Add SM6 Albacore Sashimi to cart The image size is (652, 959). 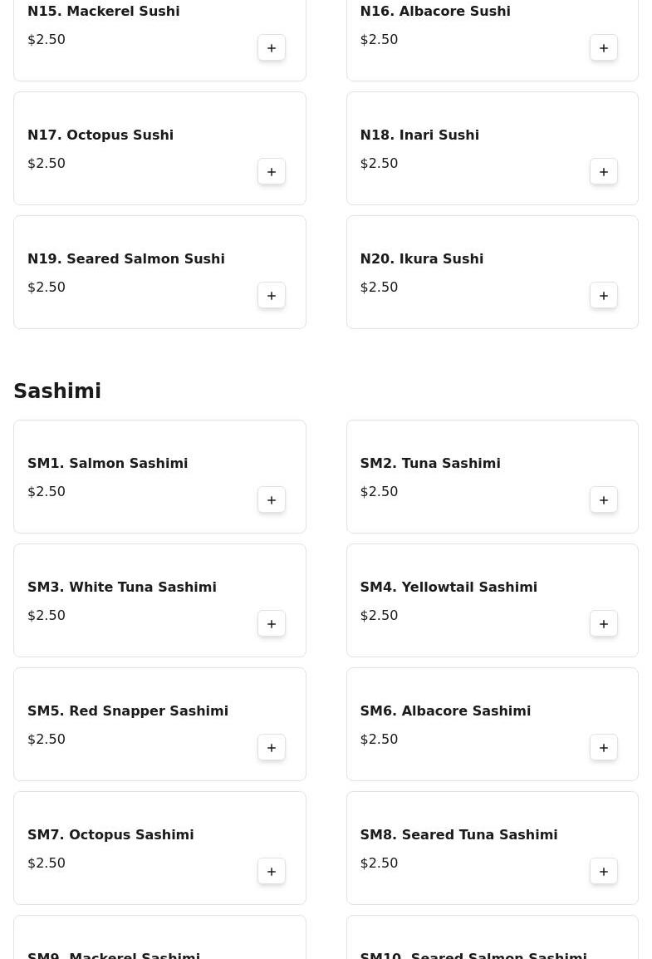click(604, 748)
